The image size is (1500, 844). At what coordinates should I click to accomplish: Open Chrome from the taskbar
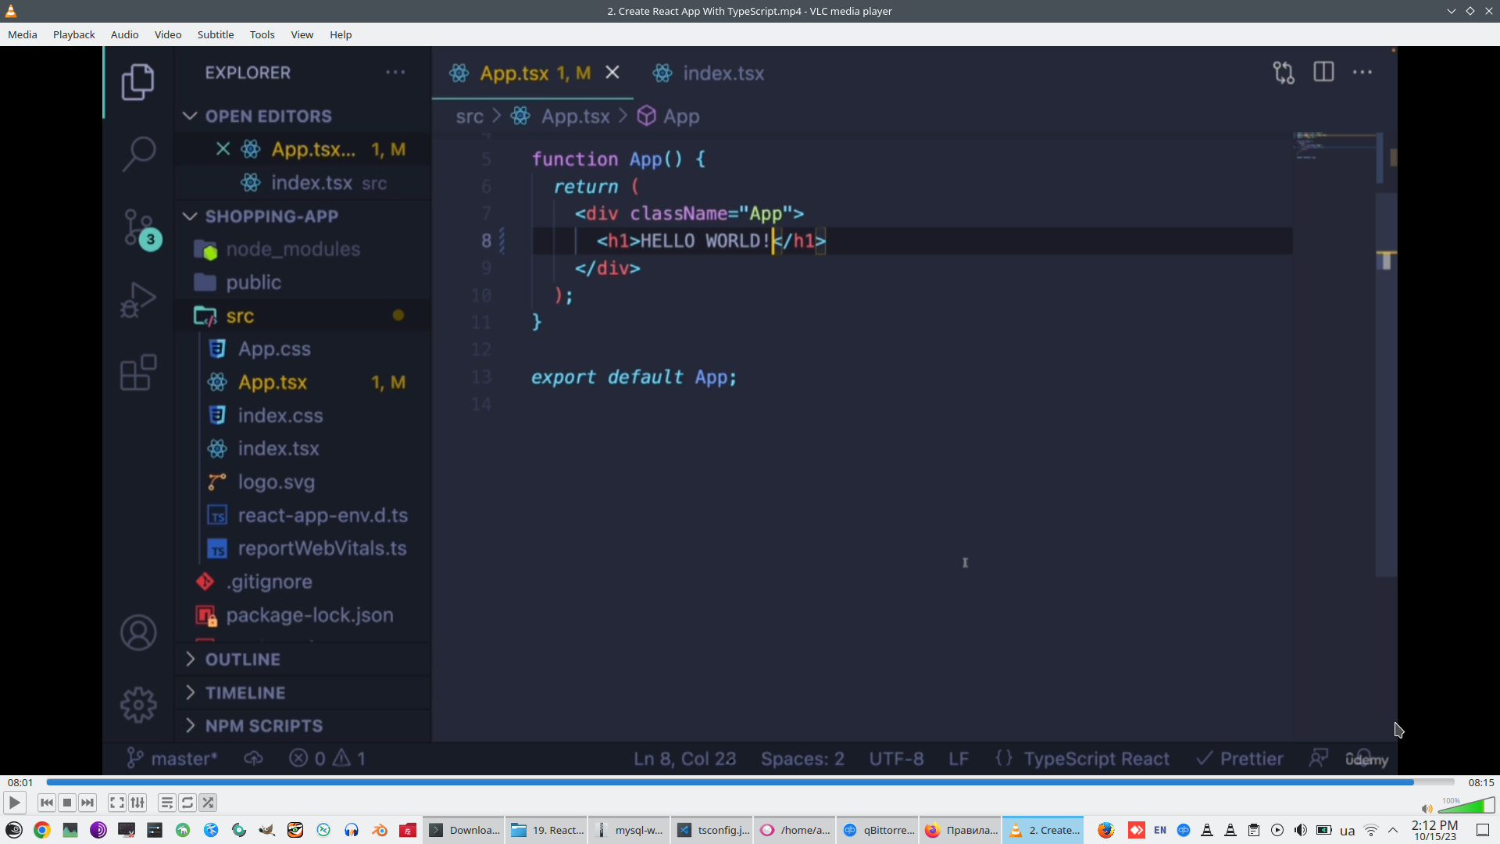[42, 830]
